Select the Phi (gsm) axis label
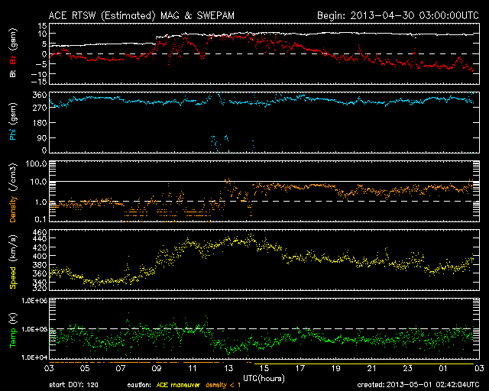 [x=11, y=121]
